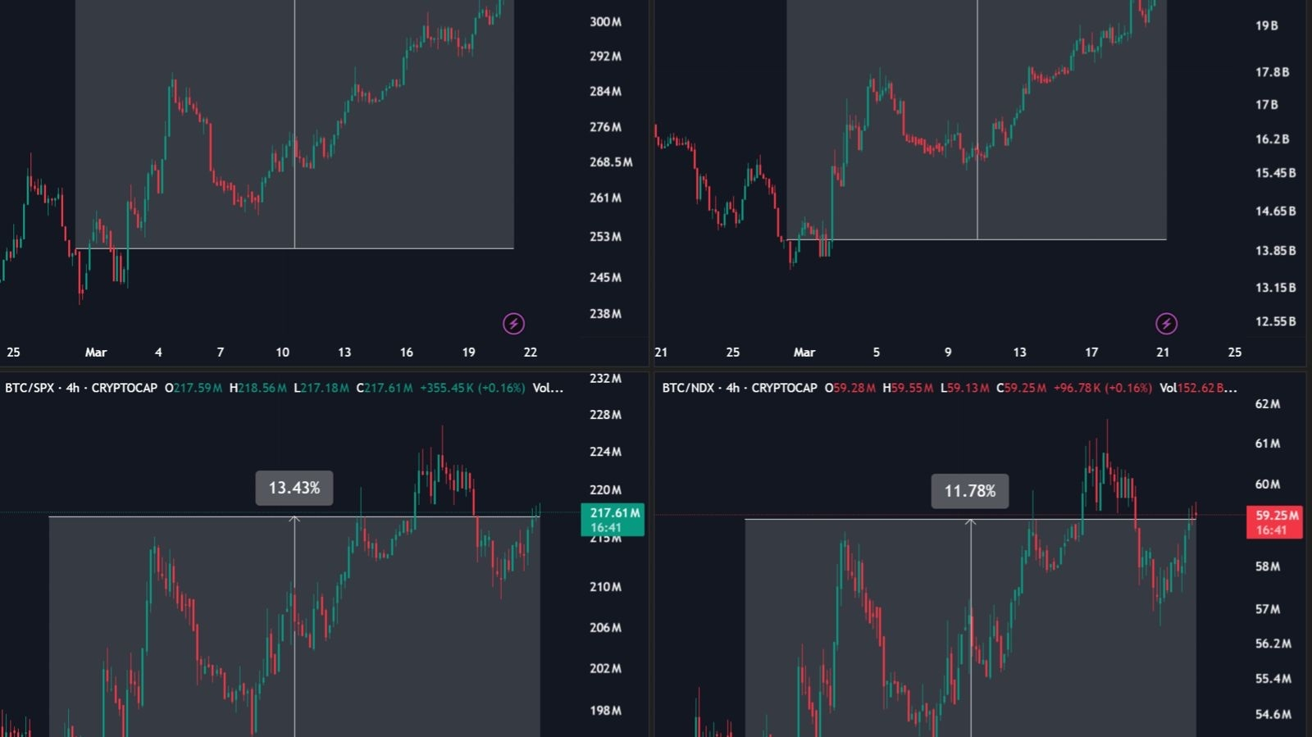Click the 300M price axis label
The height and width of the screenshot is (737, 1312).
click(605, 22)
